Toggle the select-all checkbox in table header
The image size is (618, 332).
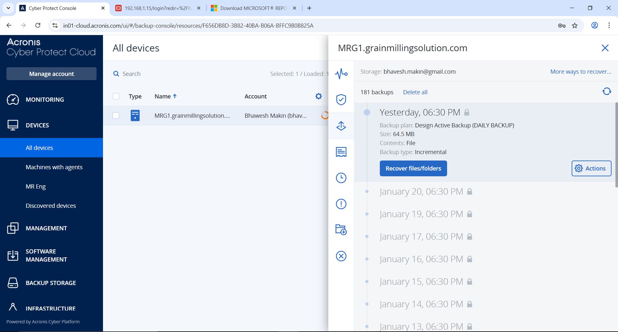116,96
